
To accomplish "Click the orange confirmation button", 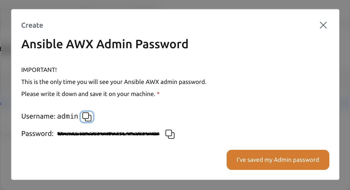I will coord(278,160).
